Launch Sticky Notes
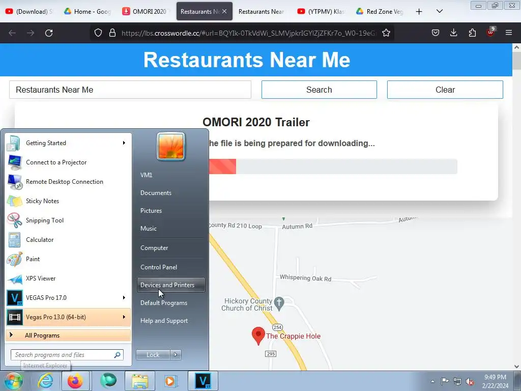521x391 pixels. pyautogui.click(x=68, y=201)
